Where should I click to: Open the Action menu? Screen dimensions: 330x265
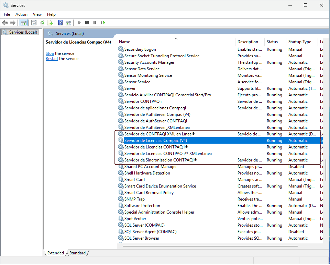pyautogui.click(x=21, y=14)
